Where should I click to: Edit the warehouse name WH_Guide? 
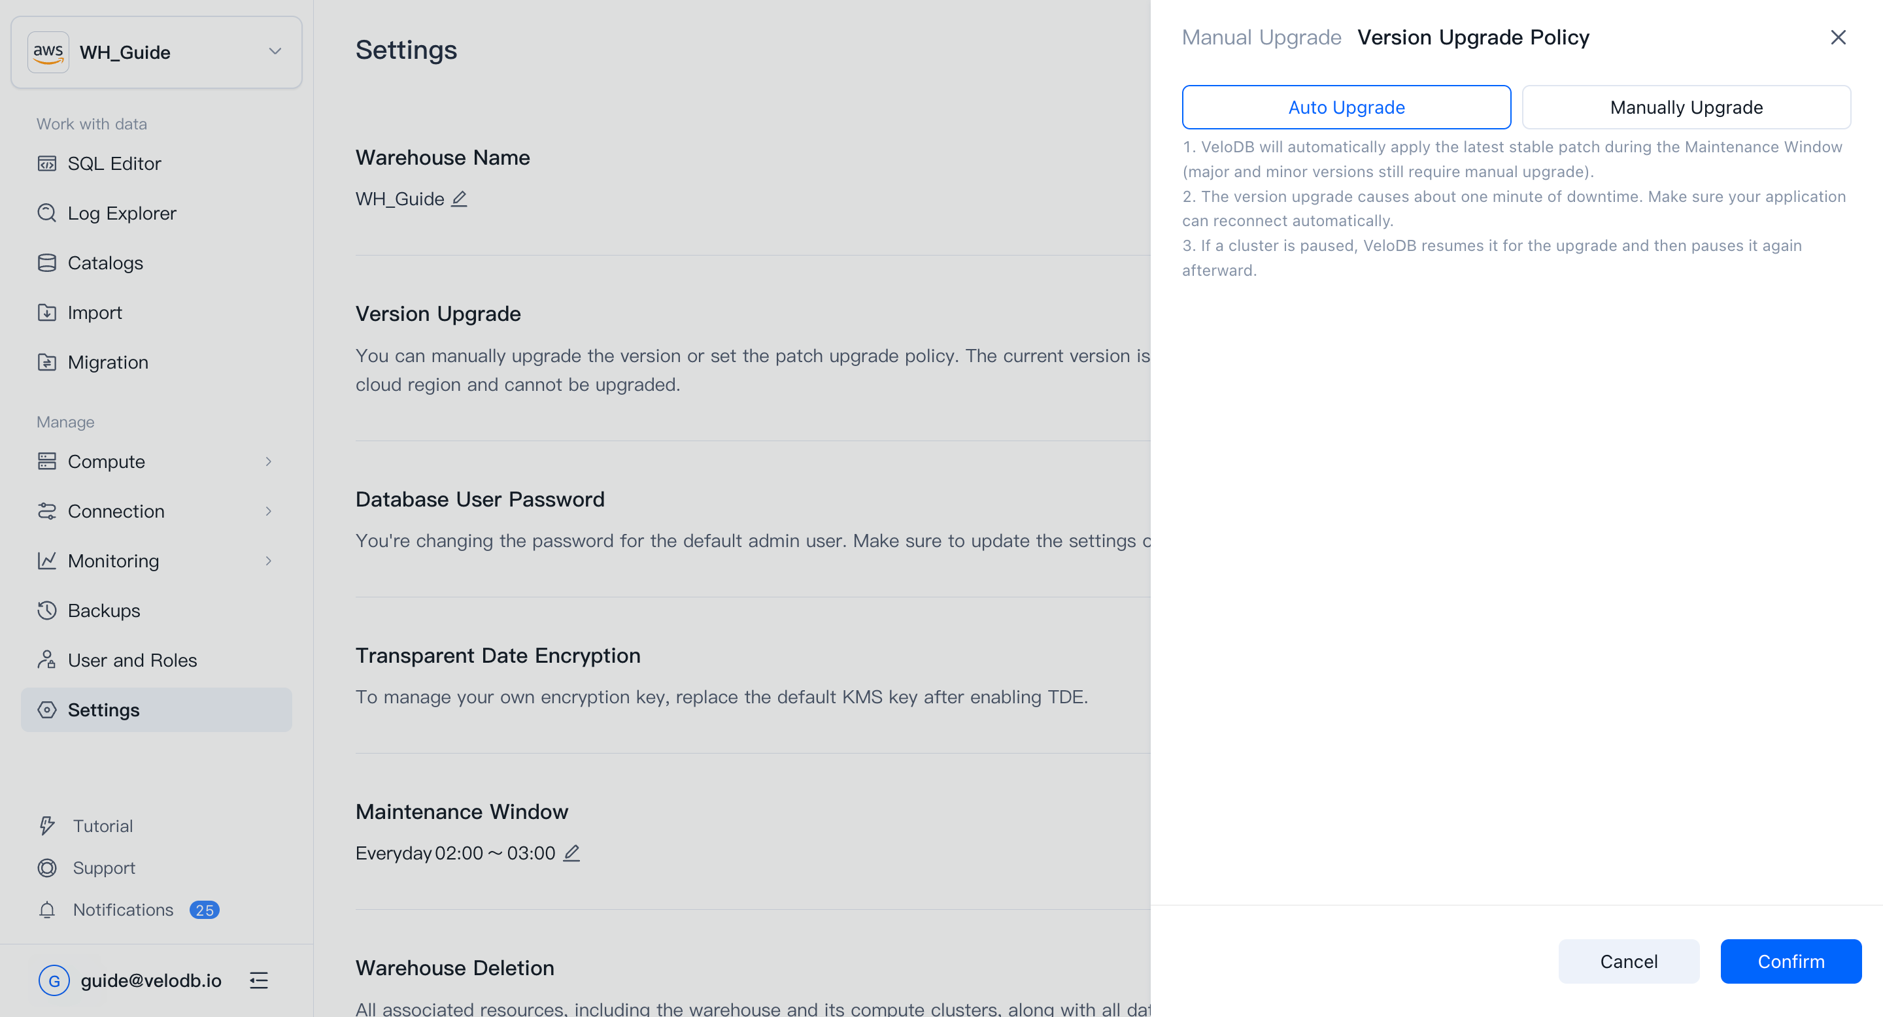460,198
